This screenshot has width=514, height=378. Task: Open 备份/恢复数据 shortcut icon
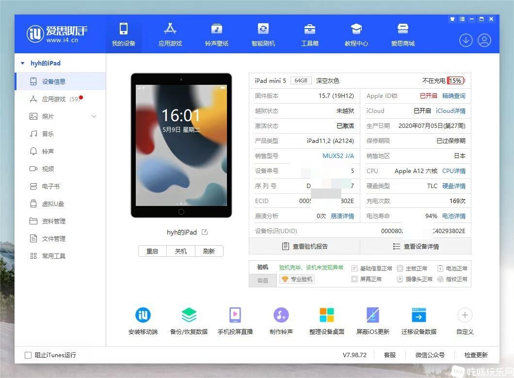coord(189,315)
